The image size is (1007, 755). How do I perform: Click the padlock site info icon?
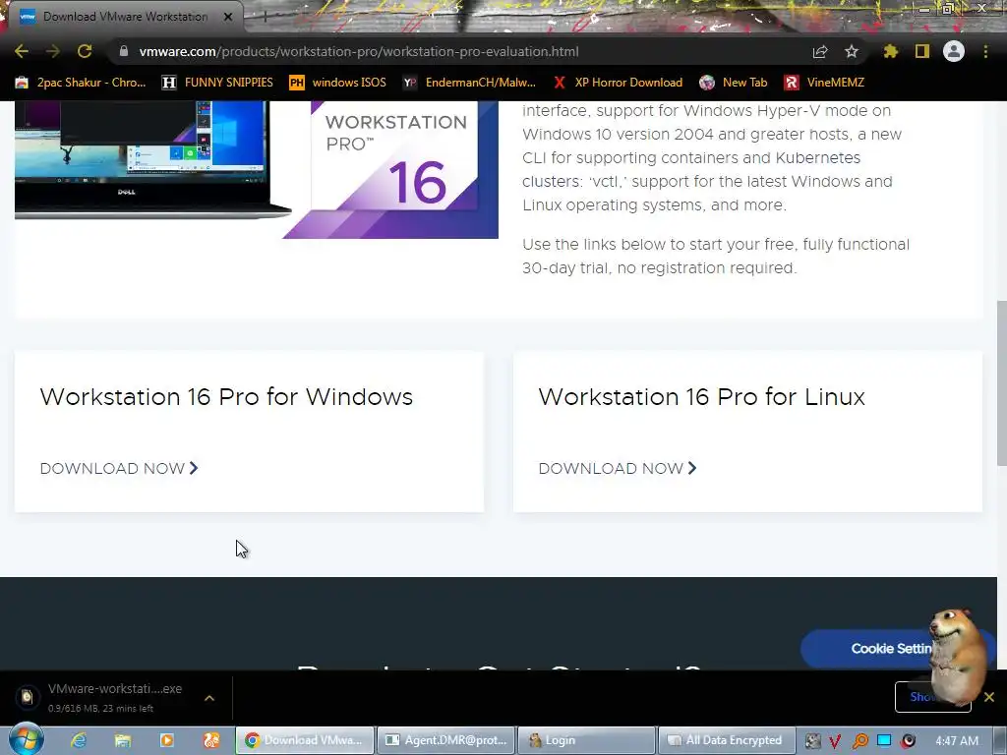124,51
